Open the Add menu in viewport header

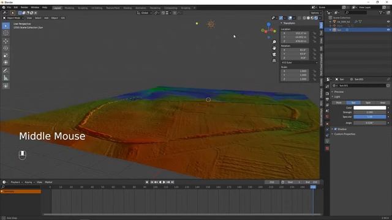[47, 18]
